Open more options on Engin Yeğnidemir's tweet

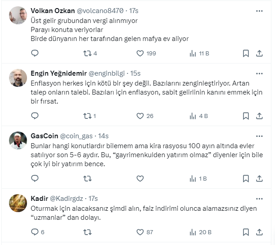pos(259,73)
